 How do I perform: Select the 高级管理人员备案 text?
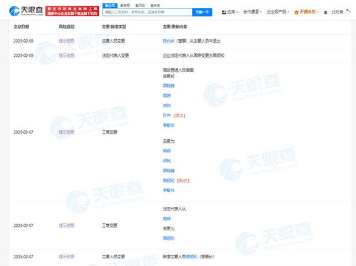178,70
